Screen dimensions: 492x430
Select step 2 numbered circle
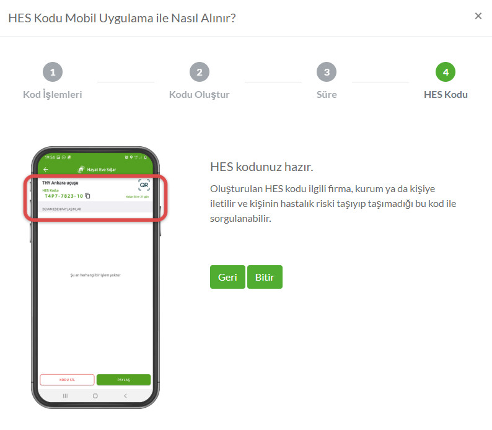pos(200,72)
